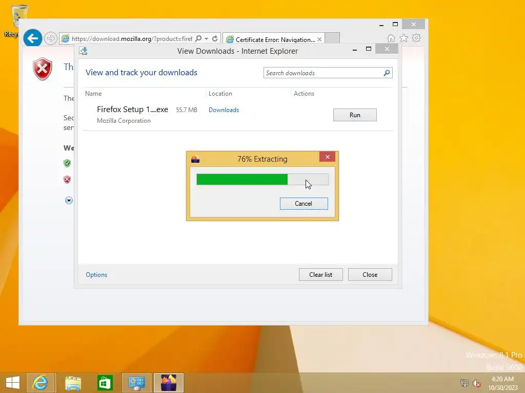The height and width of the screenshot is (393, 525).
Task: Click the Forward arrow in Internet Explorer
Action: point(50,38)
